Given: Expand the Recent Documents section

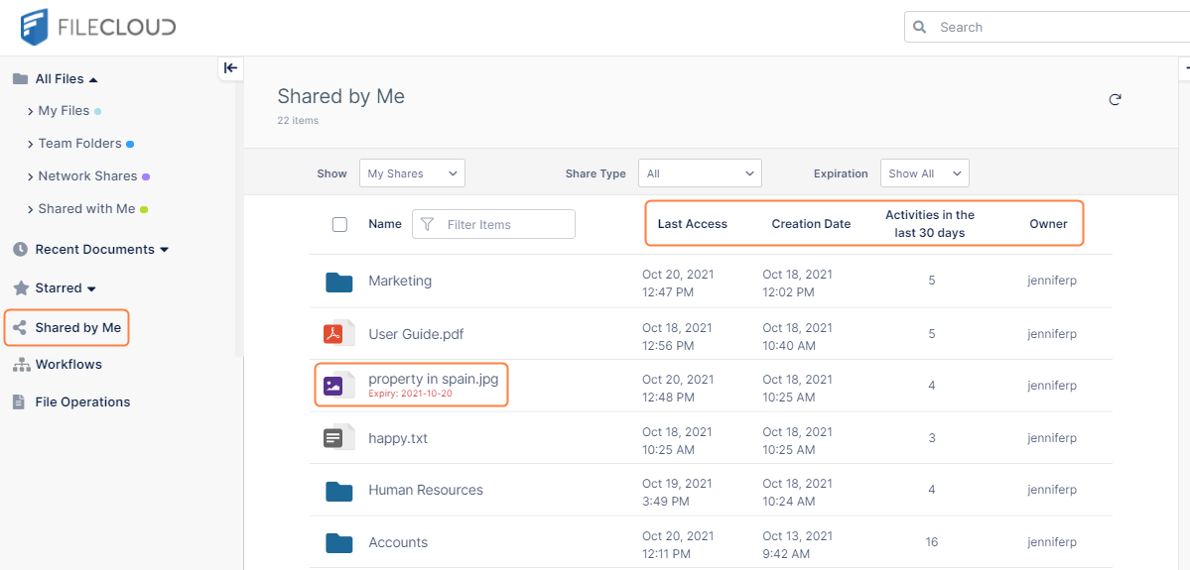Looking at the screenshot, I should pyautogui.click(x=165, y=250).
